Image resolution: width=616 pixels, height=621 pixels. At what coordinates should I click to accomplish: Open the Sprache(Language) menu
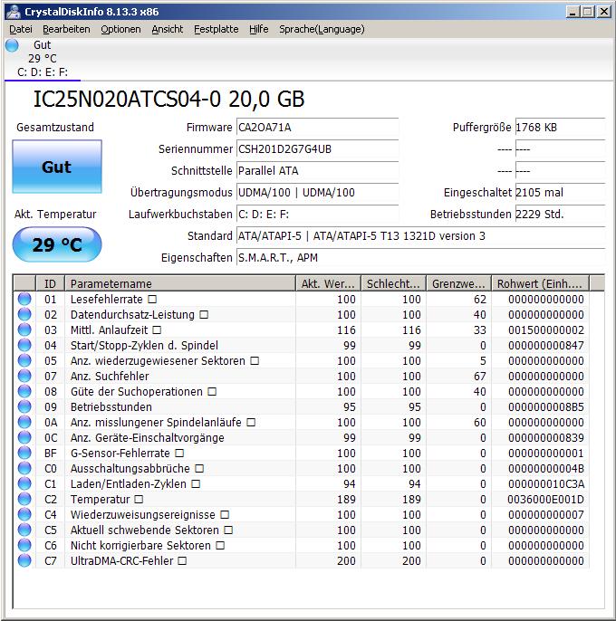click(322, 29)
